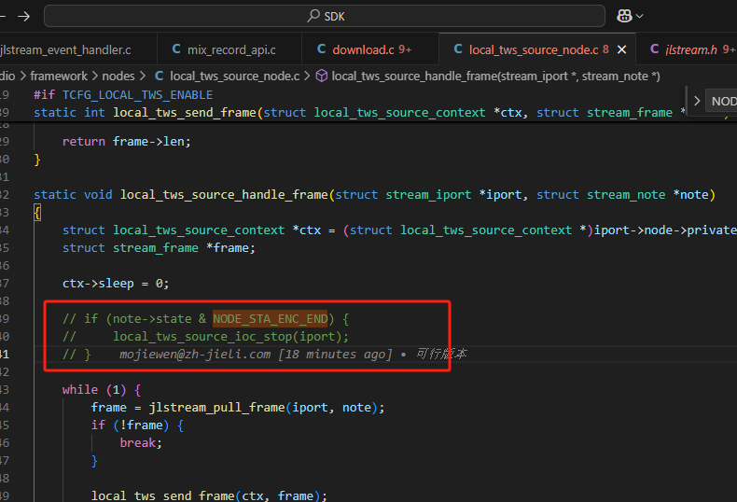Click C icon on jlstream.h tab

click(x=654, y=49)
